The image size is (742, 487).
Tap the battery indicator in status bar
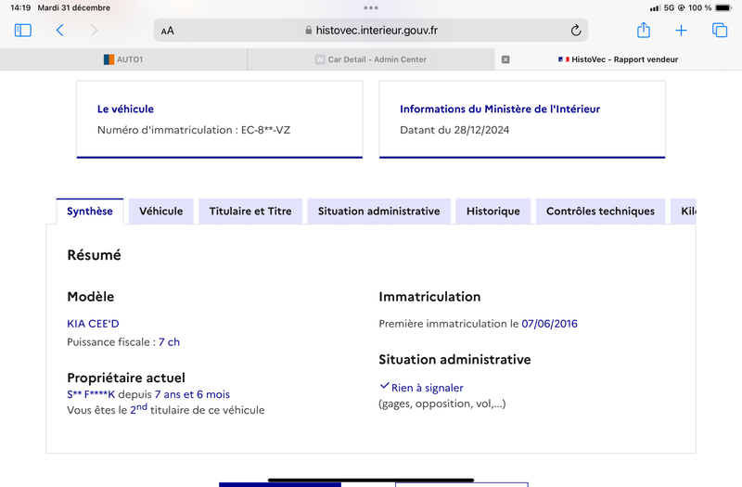(x=723, y=7)
